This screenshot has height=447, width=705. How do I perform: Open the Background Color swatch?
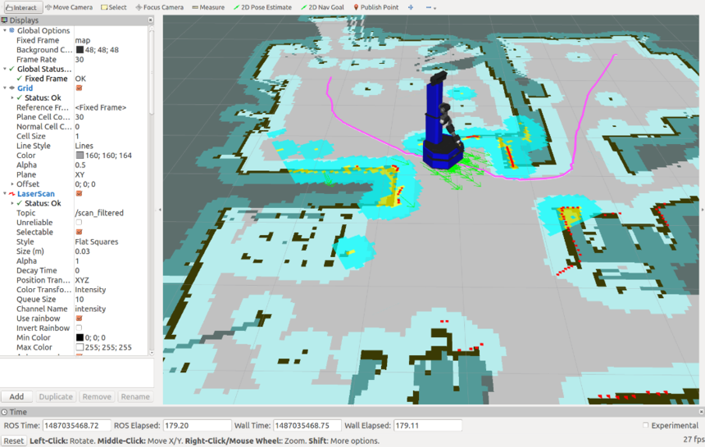click(x=80, y=50)
